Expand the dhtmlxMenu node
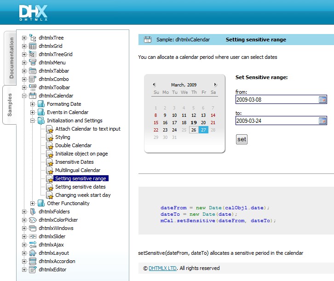The height and width of the screenshot is (281, 334). pos(24,63)
